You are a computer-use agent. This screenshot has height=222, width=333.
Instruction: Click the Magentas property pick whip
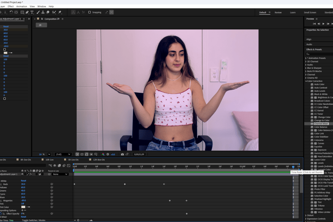52,201
